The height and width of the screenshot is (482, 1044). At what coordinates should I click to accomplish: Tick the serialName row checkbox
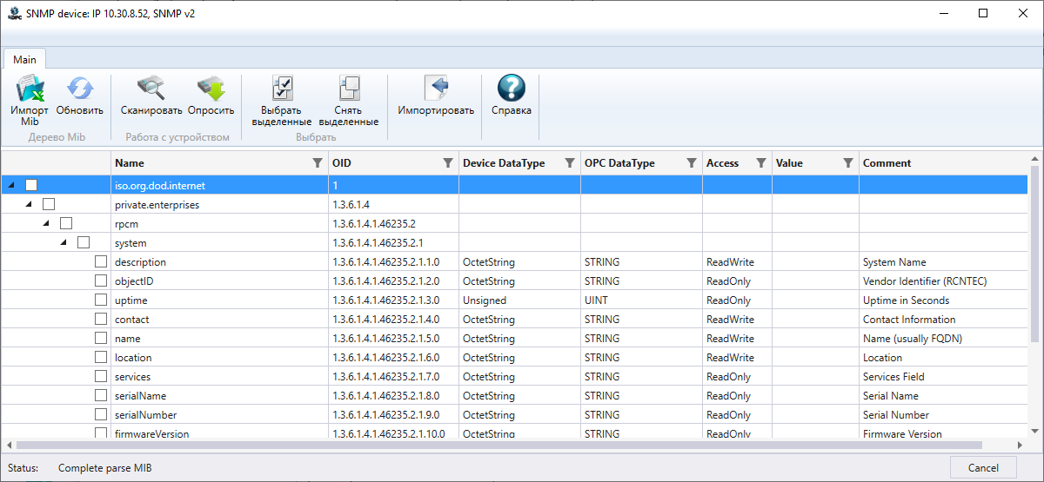coord(101,395)
